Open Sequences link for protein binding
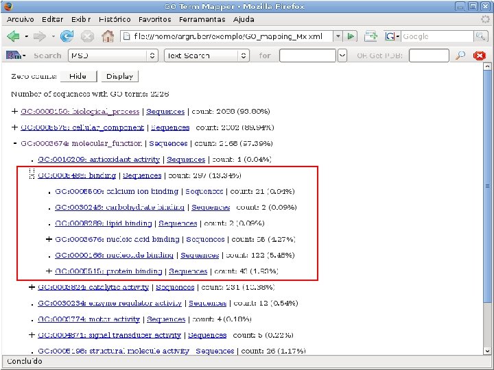The image size is (494, 370). [x=188, y=271]
